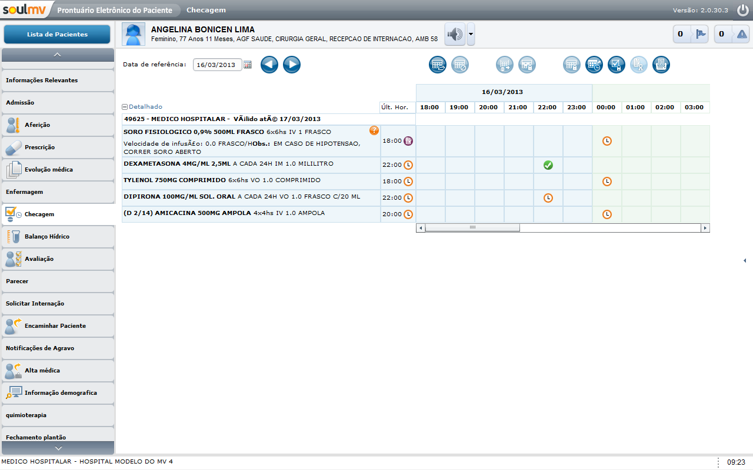Open Enfermagem menu item
This screenshot has height=470, width=753.
click(x=58, y=192)
